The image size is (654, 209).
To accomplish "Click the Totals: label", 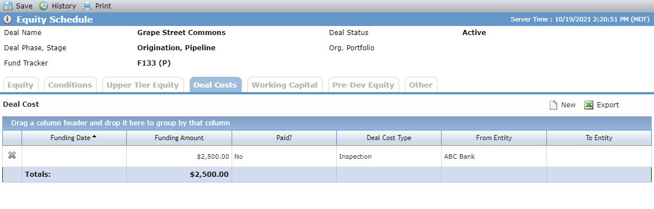I will 38,175.
